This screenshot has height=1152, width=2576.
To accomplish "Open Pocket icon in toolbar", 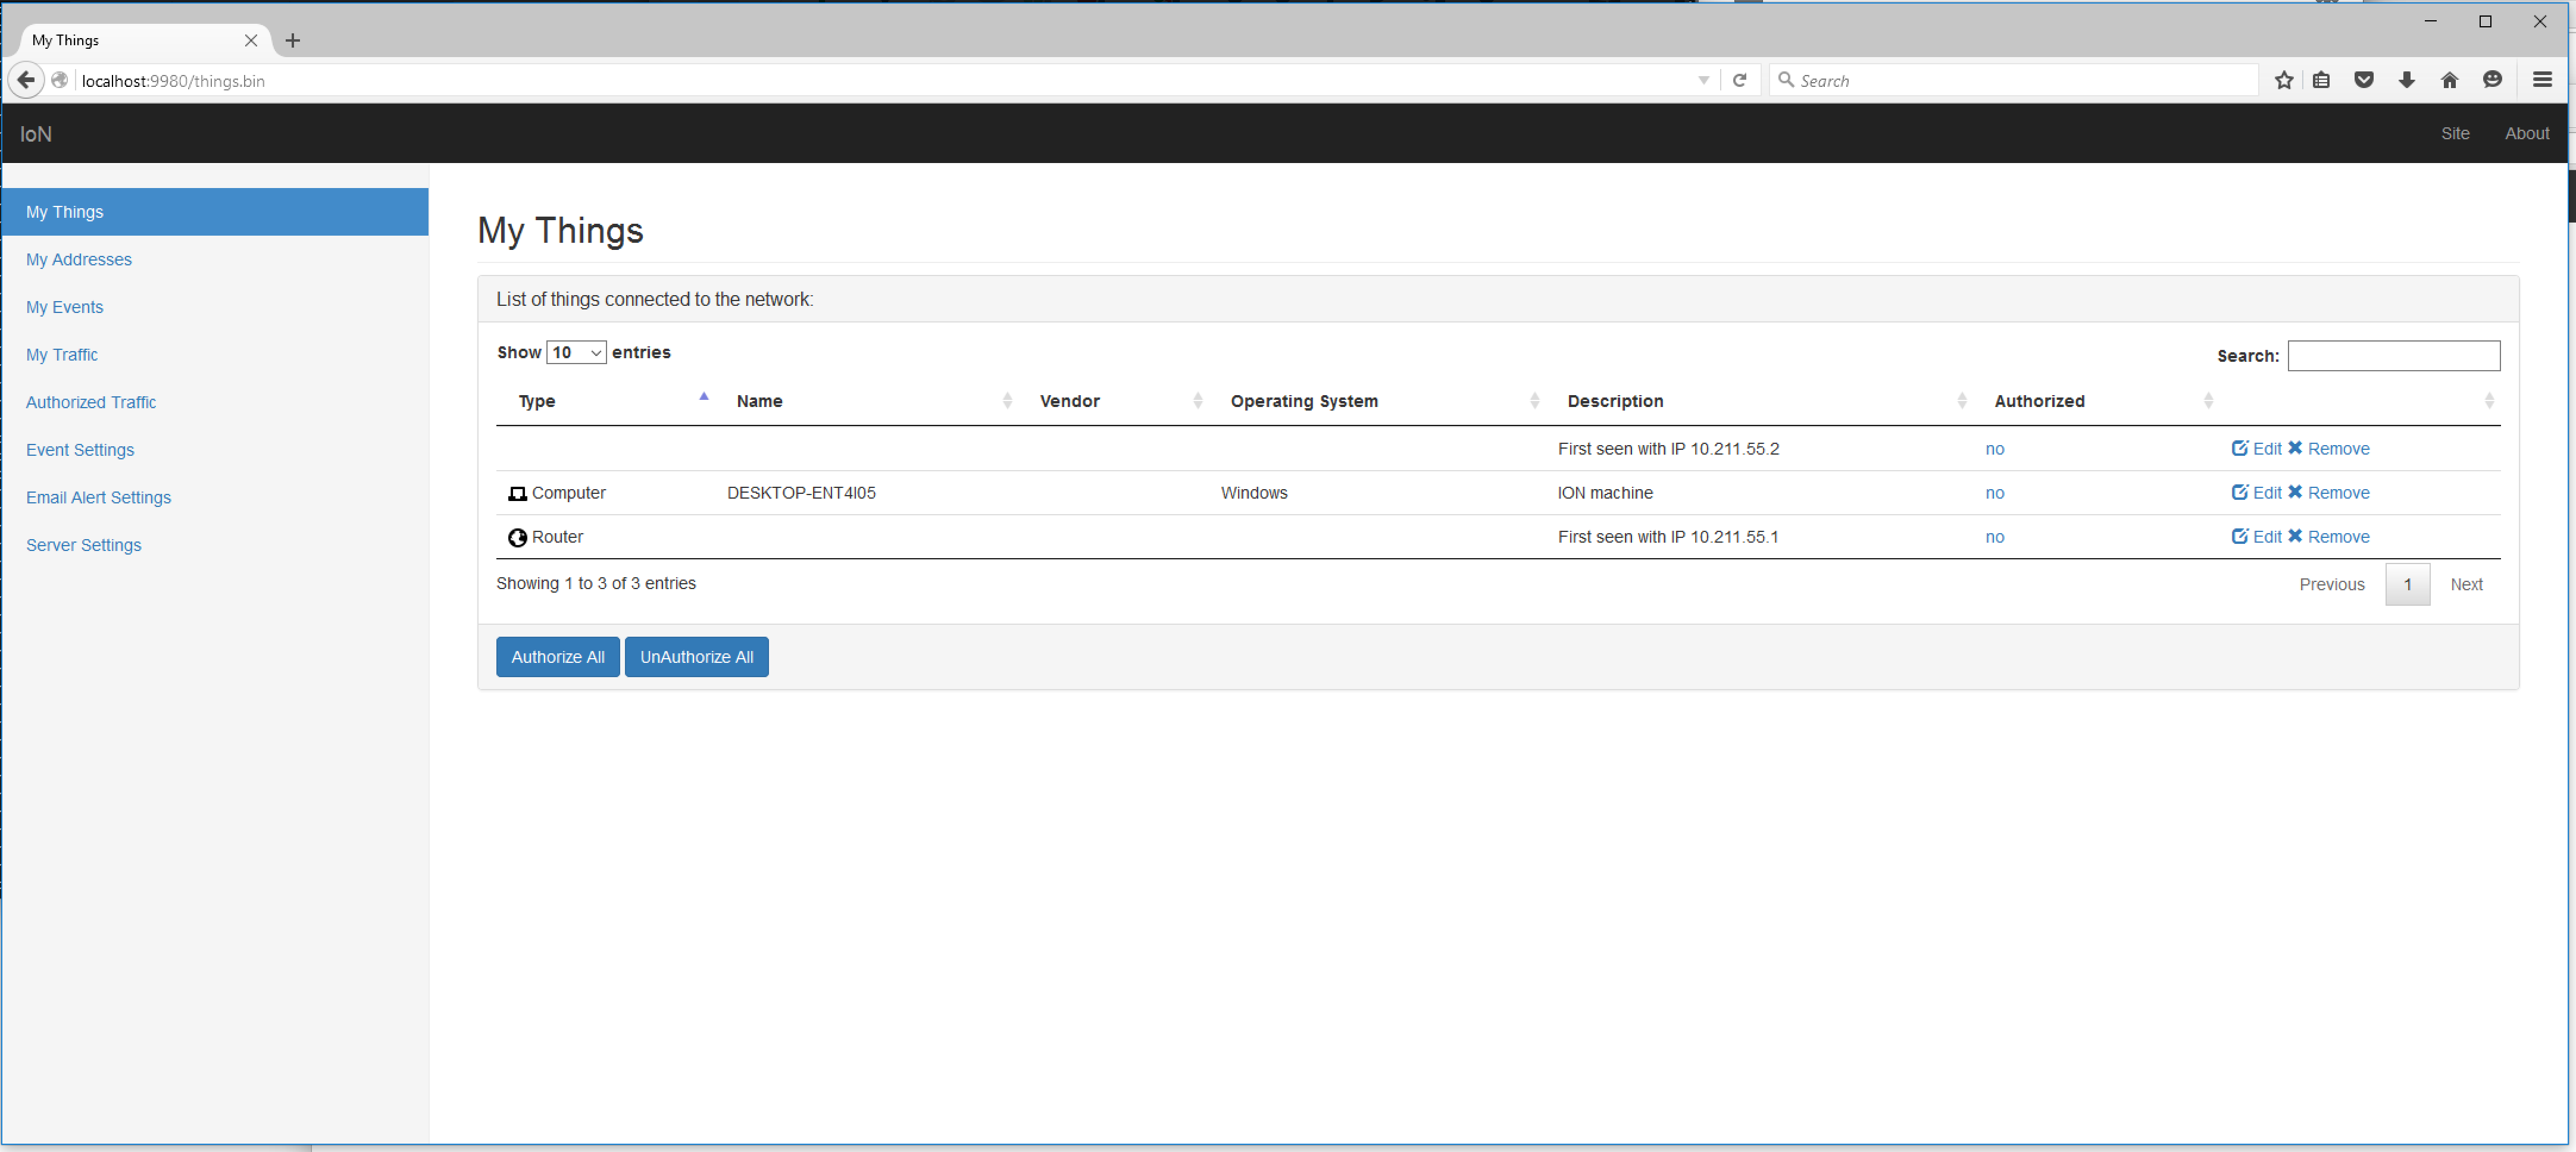I will click(x=2363, y=80).
